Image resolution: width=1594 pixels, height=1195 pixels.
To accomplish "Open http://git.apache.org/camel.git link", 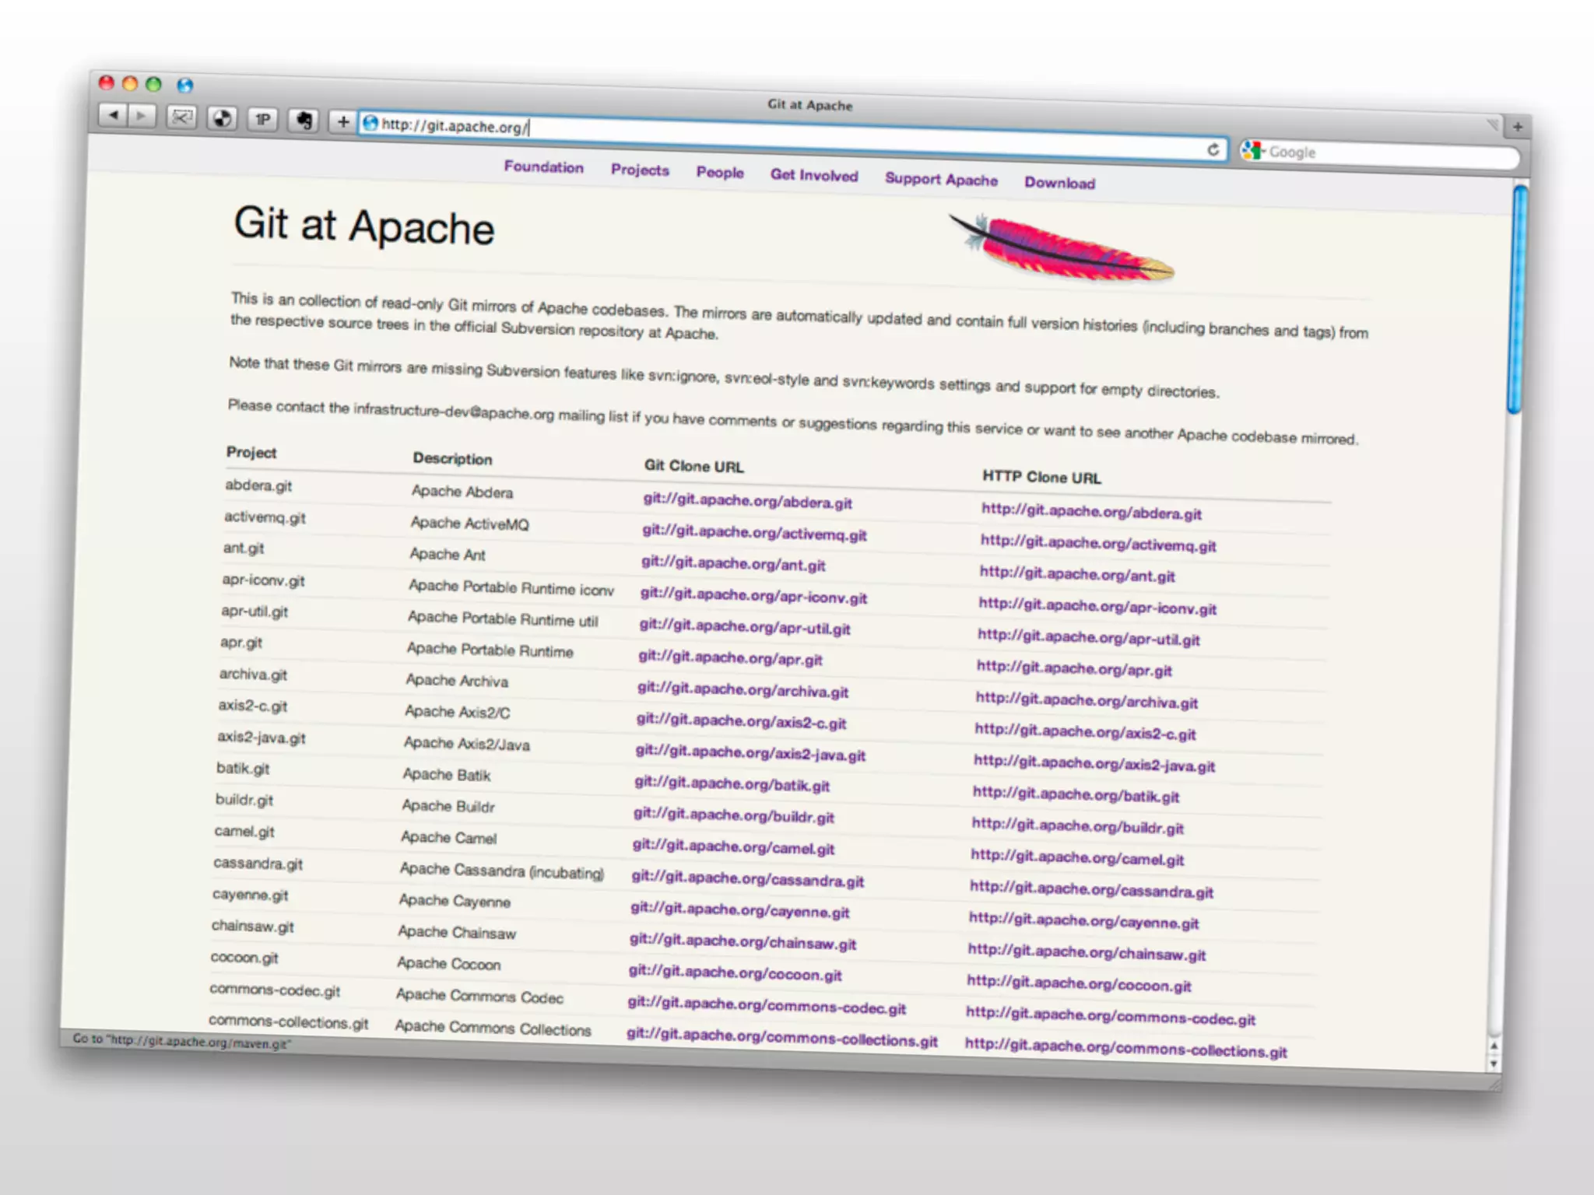I will (1077, 857).
